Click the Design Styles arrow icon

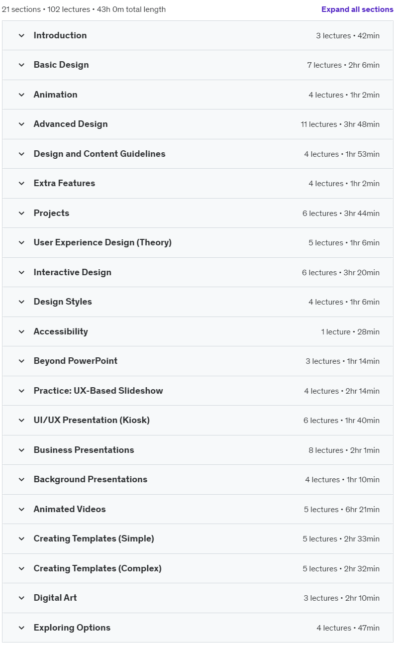pos(21,302)
